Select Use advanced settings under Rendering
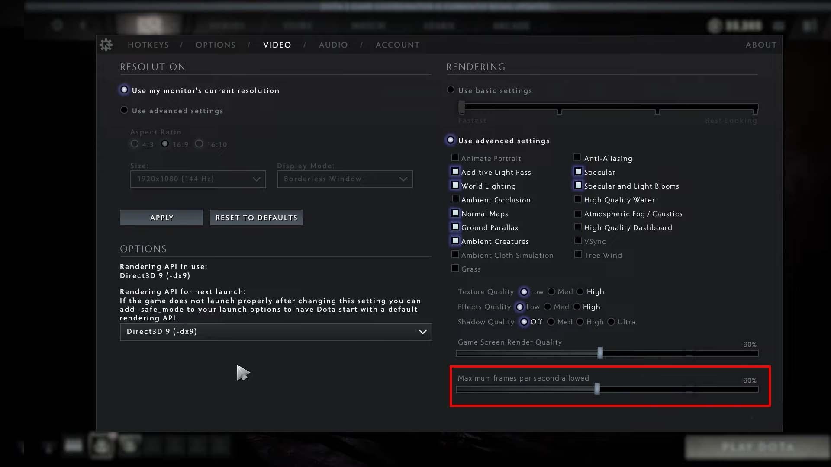The image size is (831, 467). [451, 140]
